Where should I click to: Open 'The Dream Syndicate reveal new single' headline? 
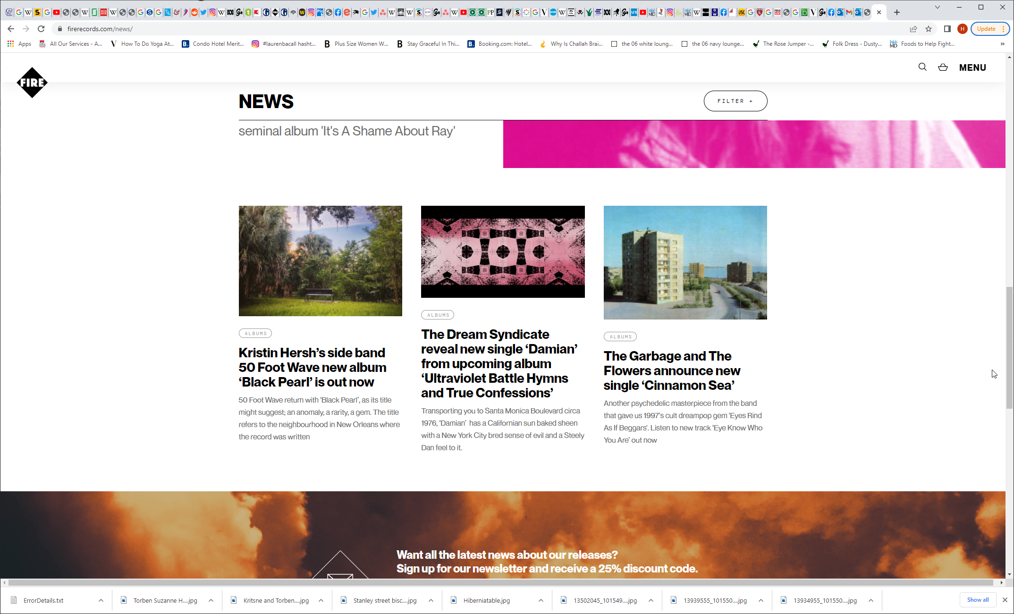pyautogui.click(x=499, y=363)
